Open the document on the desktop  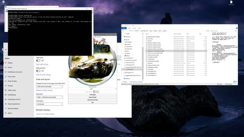tap(231, 3)
